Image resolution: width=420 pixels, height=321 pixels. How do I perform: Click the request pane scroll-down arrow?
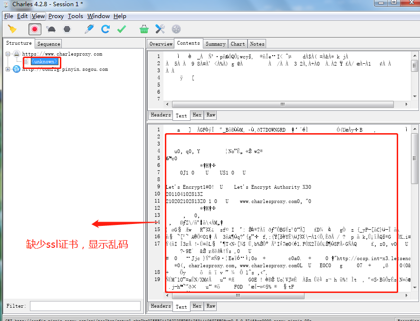pos(415,97)
